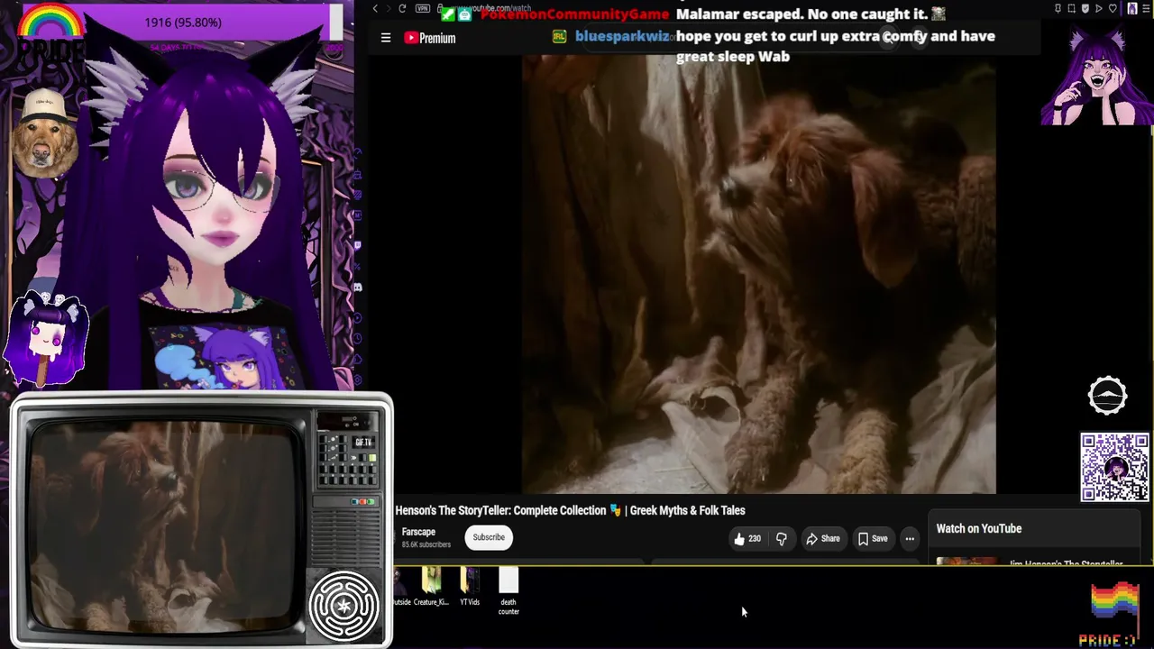Click the heart icon in browser toolbar
This screenshot has width=1154, height=649.
coord(1113,9)
